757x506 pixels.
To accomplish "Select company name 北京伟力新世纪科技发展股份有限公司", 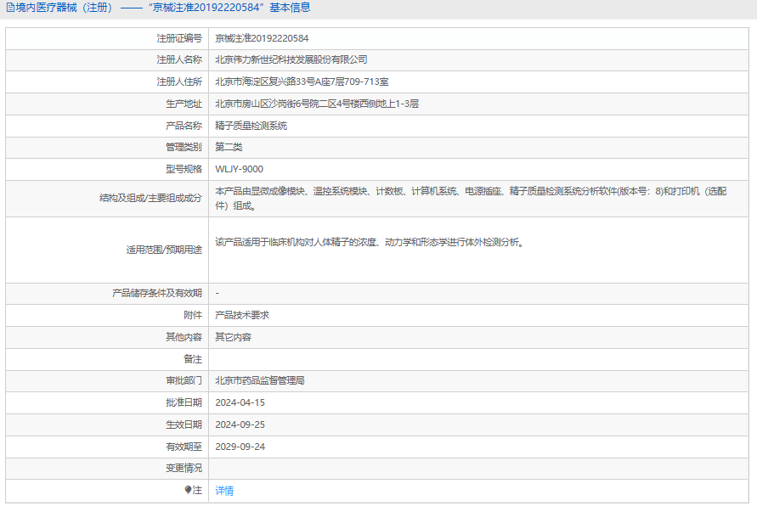I will click(291, 59).
